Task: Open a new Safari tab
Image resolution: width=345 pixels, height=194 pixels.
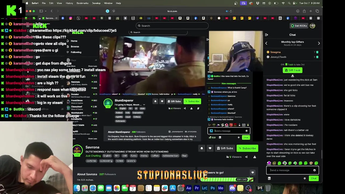Action: click(310, 11)
